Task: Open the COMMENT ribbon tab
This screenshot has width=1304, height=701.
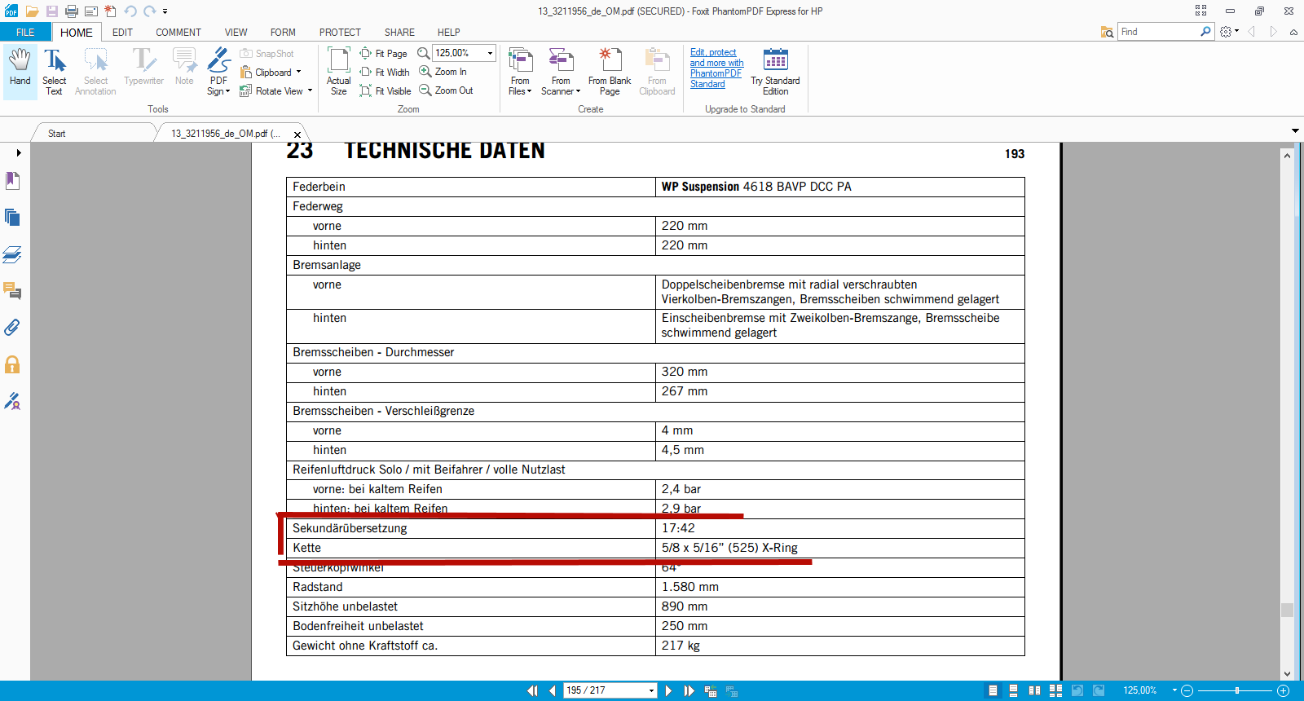Action: coord(178,33)
